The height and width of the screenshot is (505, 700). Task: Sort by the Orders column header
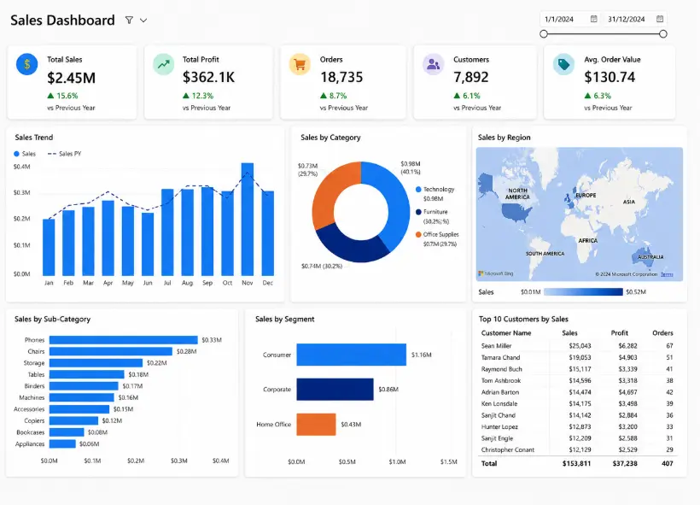(662, 333)
